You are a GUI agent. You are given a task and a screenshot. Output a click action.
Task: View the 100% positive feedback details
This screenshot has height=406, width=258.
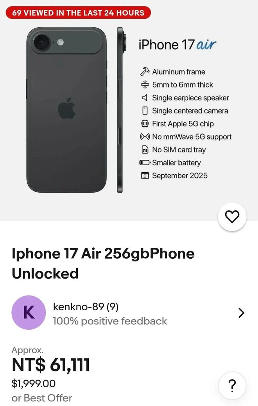coord(110,321)
